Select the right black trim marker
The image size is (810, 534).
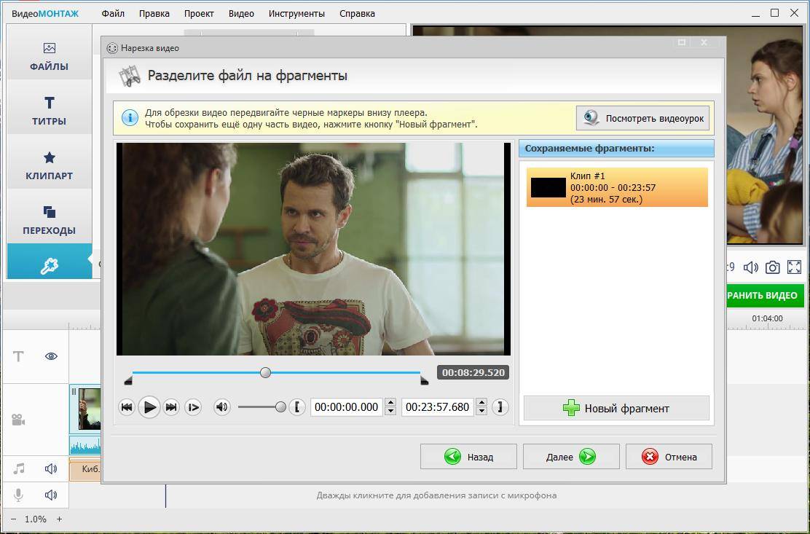424,380
